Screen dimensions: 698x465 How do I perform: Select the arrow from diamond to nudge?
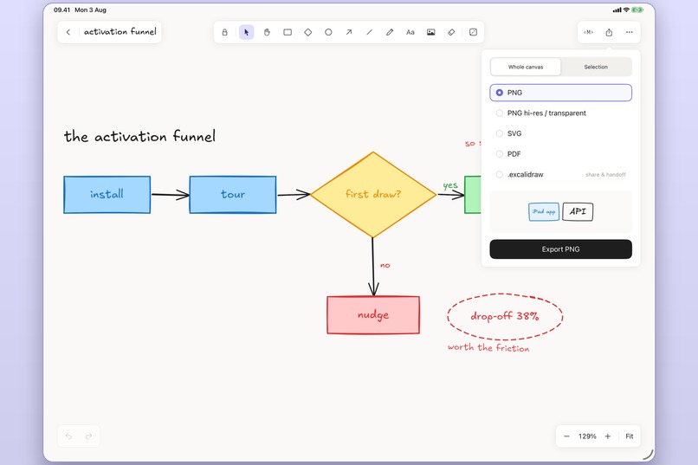373,267
